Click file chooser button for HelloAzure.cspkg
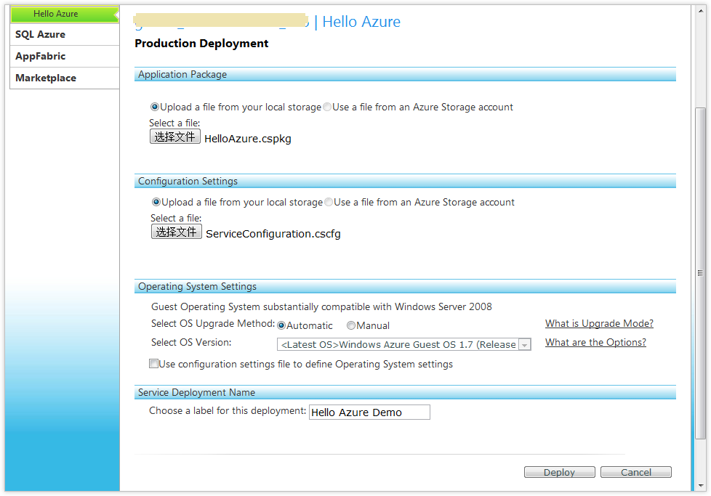The height and width of the screenshot is (496, 711). point(174,137)
